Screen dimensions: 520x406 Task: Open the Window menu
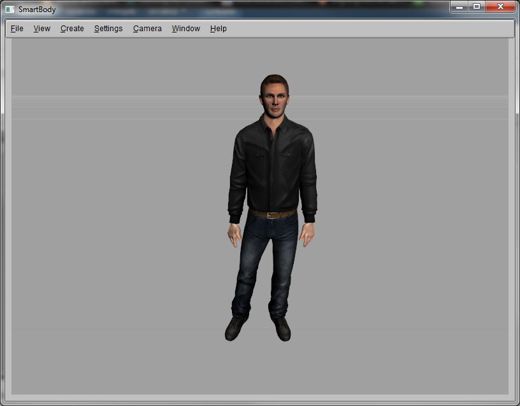pos(185,29)
